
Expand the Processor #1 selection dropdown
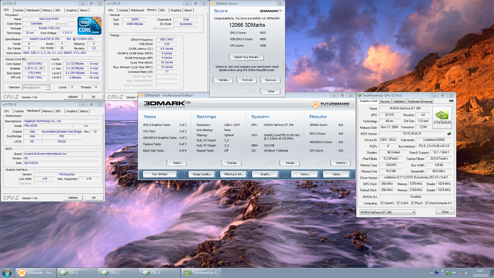coord(48,88)
